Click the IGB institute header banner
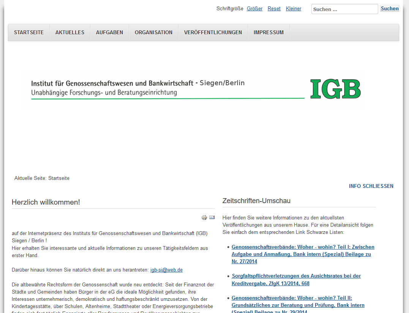 coord(196,89)
